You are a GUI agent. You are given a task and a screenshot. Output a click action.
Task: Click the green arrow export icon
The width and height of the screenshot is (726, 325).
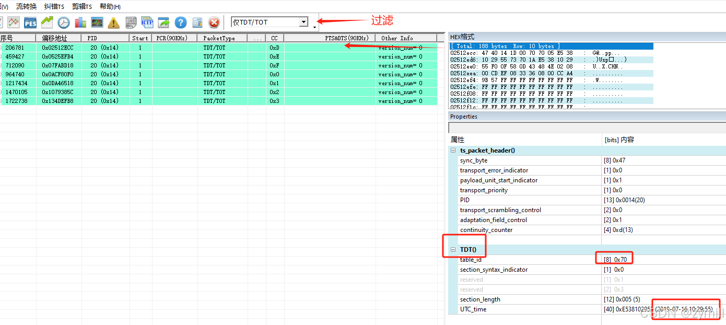coord(164,22)
